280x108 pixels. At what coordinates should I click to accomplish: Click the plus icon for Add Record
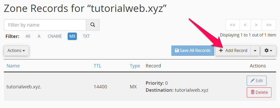pos(221,51)
